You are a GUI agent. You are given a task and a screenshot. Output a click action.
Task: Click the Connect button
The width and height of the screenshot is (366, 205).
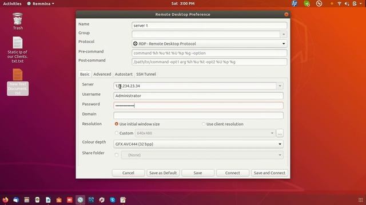coord(233,173)
